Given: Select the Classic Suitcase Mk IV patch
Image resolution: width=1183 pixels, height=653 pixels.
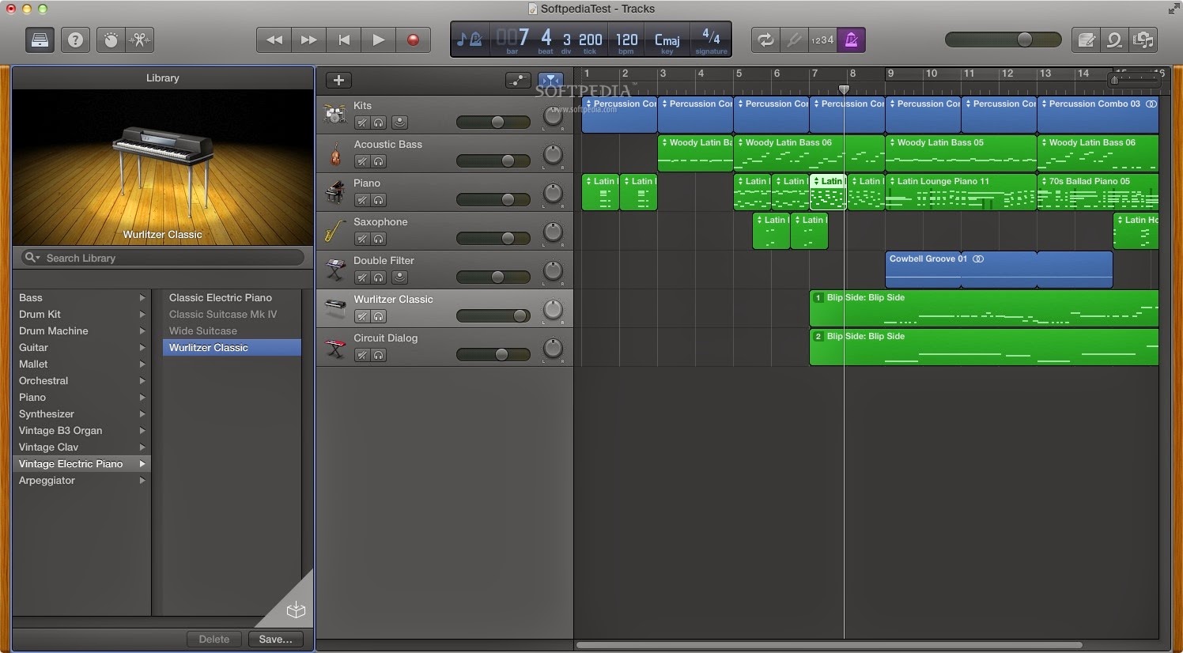Looking at the screenshot, I should pos(232,315).
